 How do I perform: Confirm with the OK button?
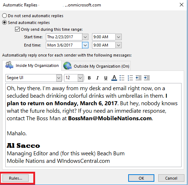coord(141,178)
